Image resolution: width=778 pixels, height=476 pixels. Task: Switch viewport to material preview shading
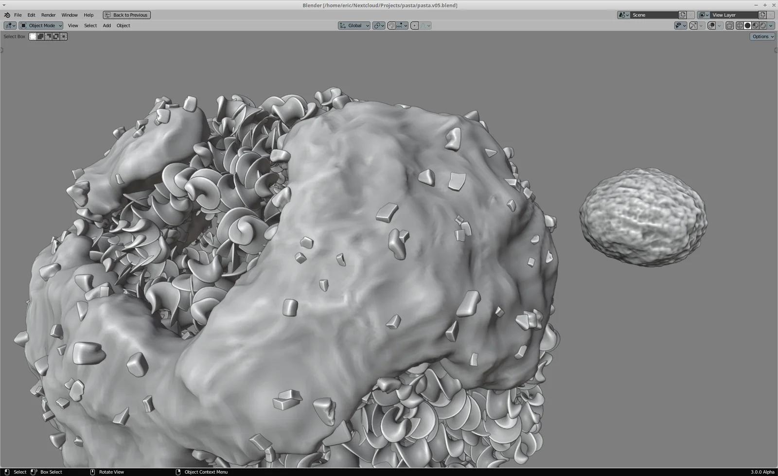(755, 25)
